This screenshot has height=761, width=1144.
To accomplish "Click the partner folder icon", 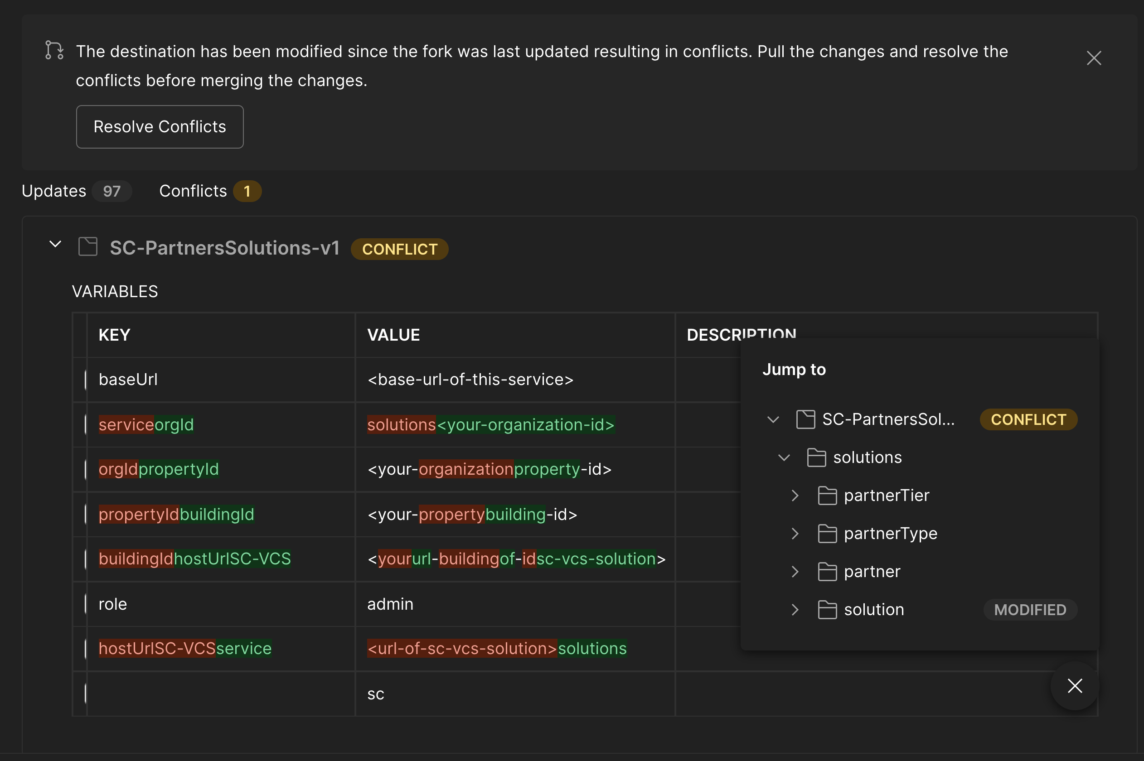I will click(828, 571).
